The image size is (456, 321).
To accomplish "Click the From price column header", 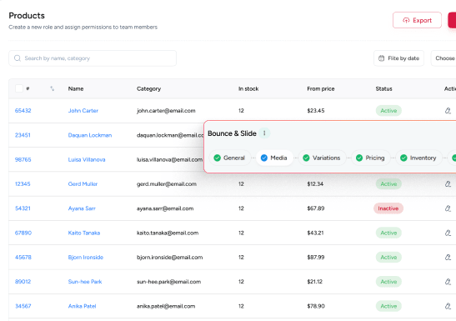I will (320, 88).
